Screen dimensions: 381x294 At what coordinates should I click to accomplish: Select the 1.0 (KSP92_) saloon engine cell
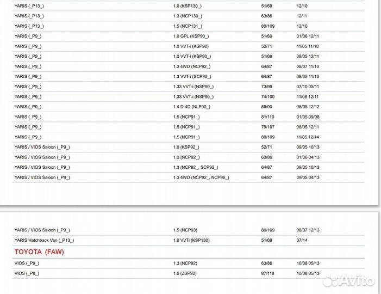tap(186, 147)
